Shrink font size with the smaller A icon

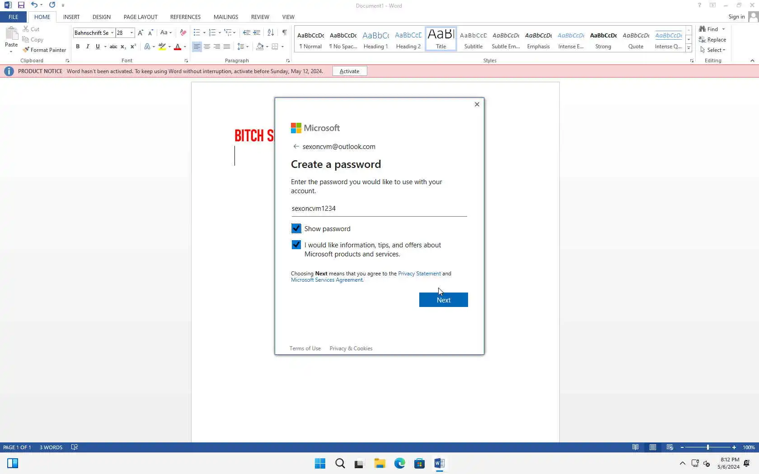pos(150,33)
